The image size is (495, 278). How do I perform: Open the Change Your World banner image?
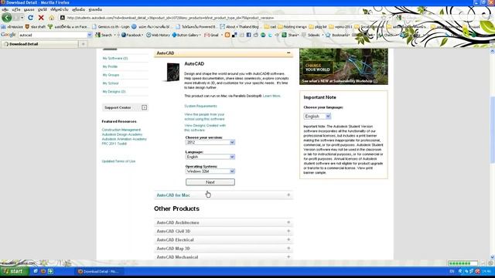(343, 66)
